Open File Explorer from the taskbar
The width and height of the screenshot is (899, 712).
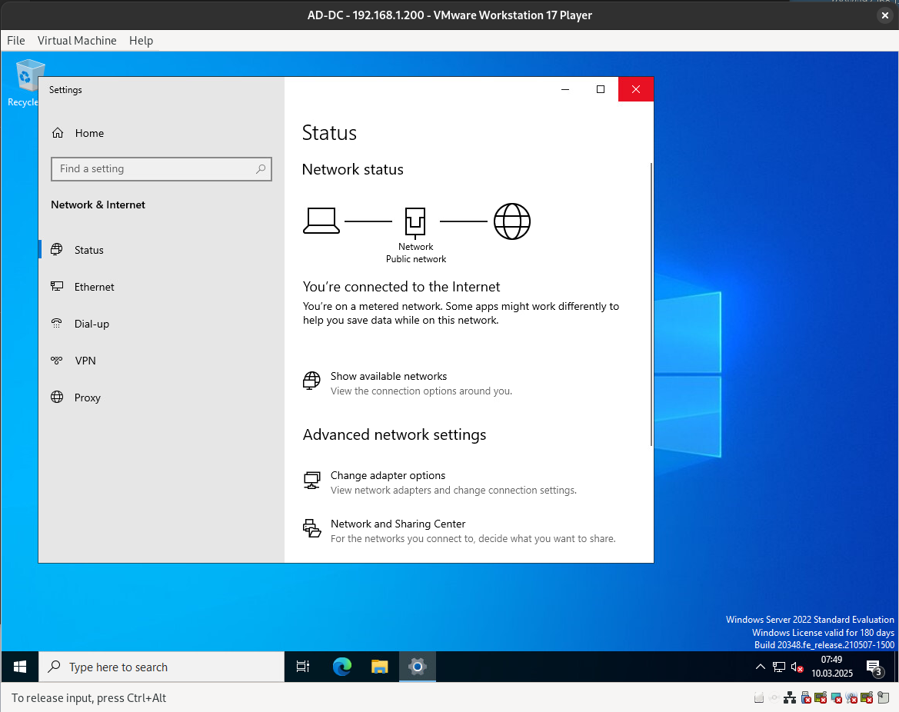tap(379, 667)
